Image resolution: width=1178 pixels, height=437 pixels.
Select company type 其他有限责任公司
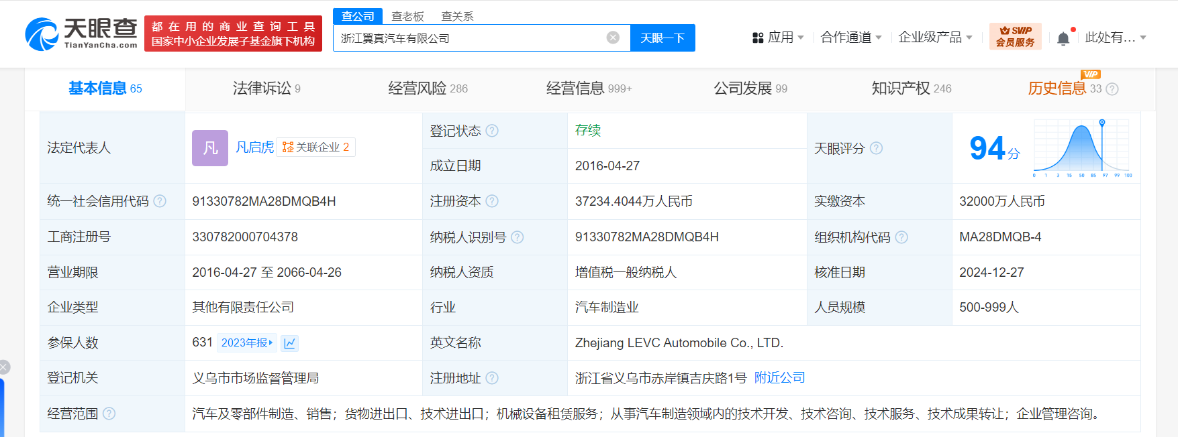pyautogui.click(x=243, y=307)
